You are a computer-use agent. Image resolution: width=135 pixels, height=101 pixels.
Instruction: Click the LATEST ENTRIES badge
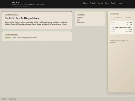point(11,35)
